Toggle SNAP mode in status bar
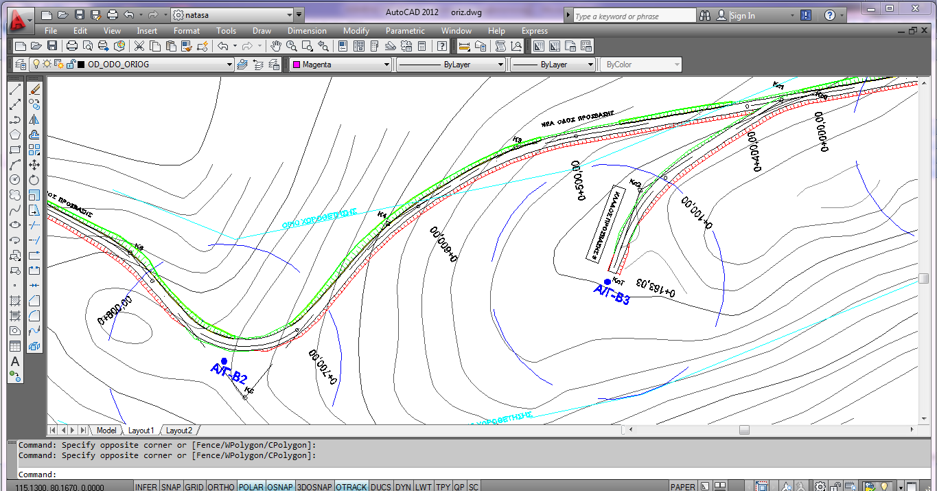937x491 pixels. coord(171,486)
